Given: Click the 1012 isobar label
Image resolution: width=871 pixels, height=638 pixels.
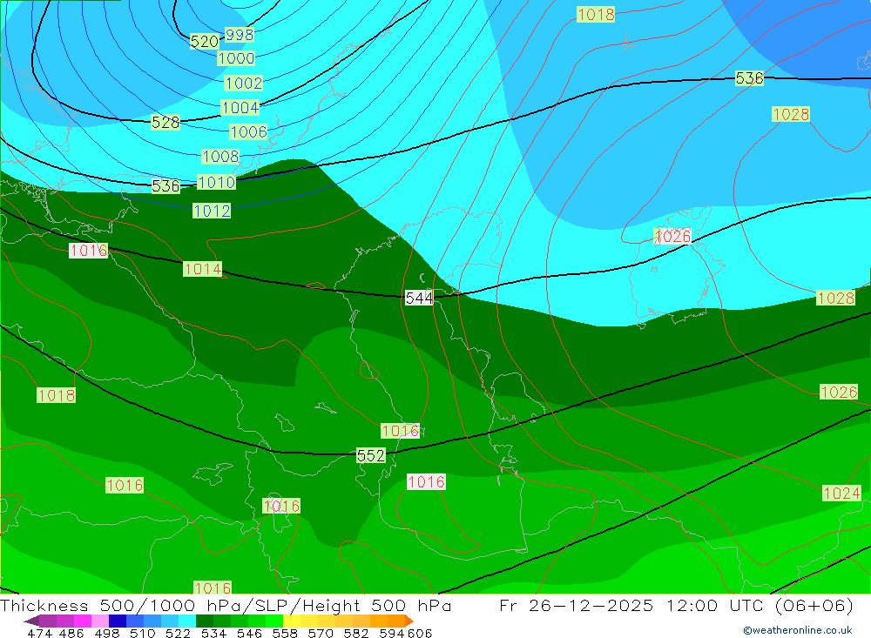Looking at the screenshot, I should click(x=212, y=211).
